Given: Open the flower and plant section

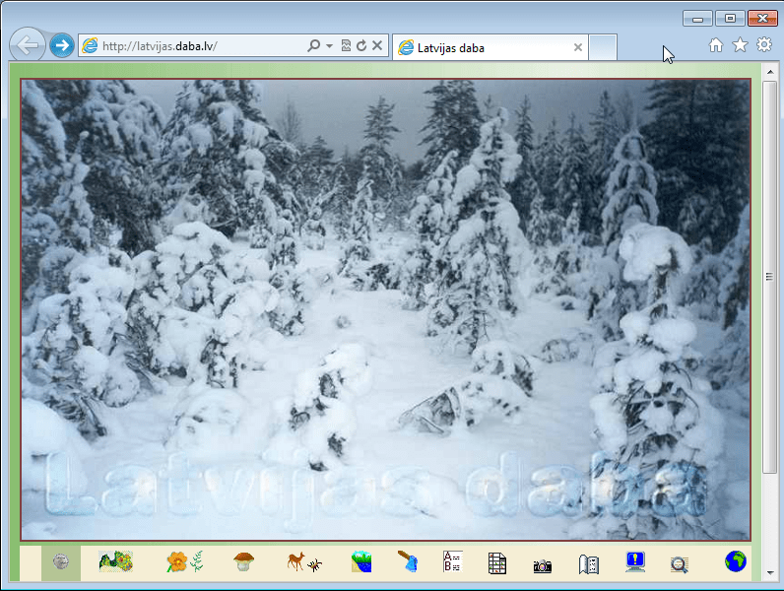Looking at the screenshot, I should coord(185,561).
